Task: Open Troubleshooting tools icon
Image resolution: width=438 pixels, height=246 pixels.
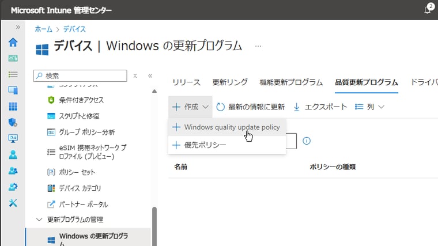Action: pyautogui.click(x=13, y=203)
